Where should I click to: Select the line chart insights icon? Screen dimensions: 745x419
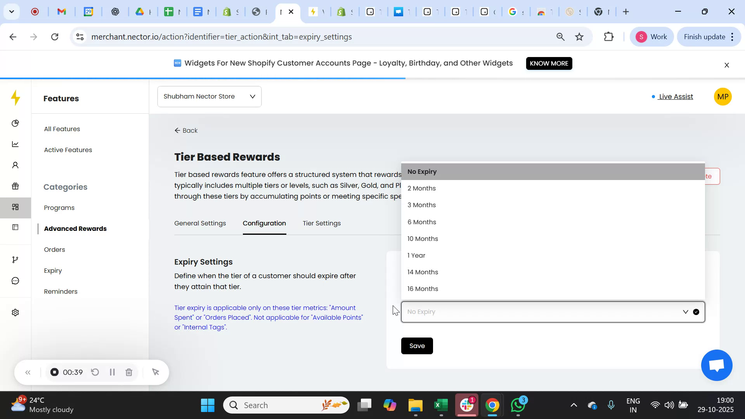coord(15,144)
